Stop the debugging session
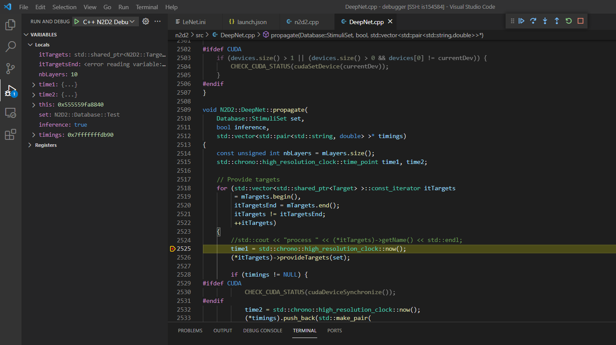Viewport: 616px width, 345px height. [x=581, y=21]
